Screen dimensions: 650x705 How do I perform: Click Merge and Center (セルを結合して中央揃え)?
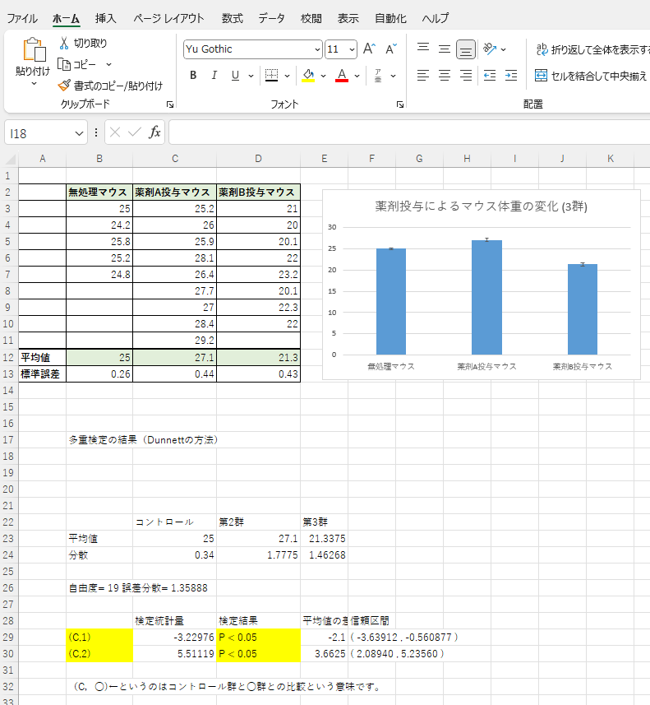pos(591,76)
